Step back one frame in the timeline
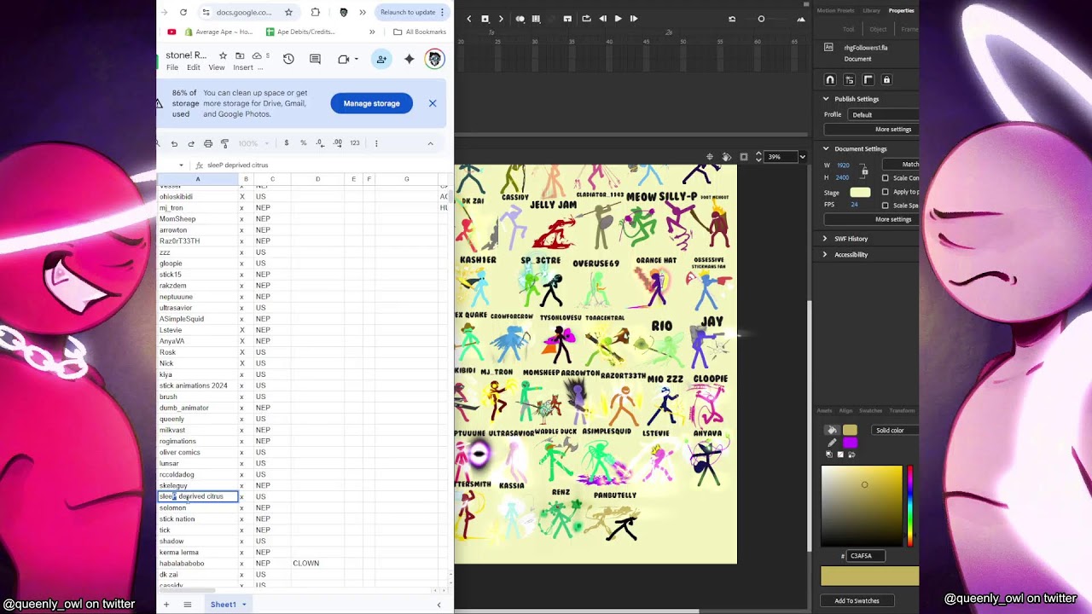The width and height of the screenshot is (1092, 614). 603,19
